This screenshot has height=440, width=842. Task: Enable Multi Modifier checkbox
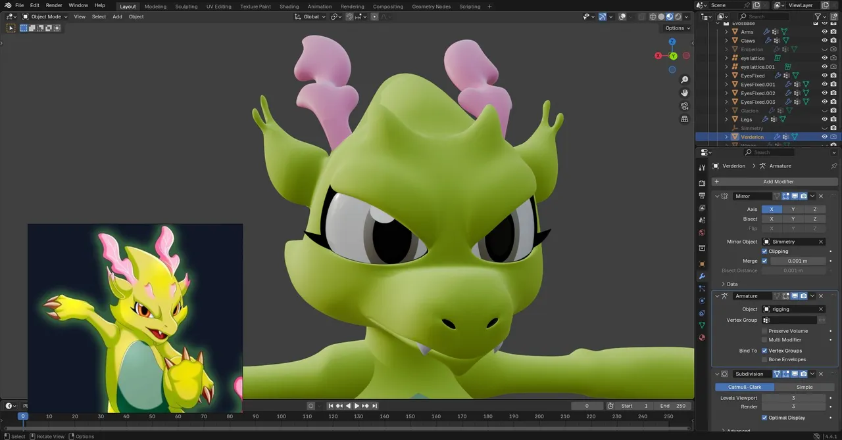point(764,340)
